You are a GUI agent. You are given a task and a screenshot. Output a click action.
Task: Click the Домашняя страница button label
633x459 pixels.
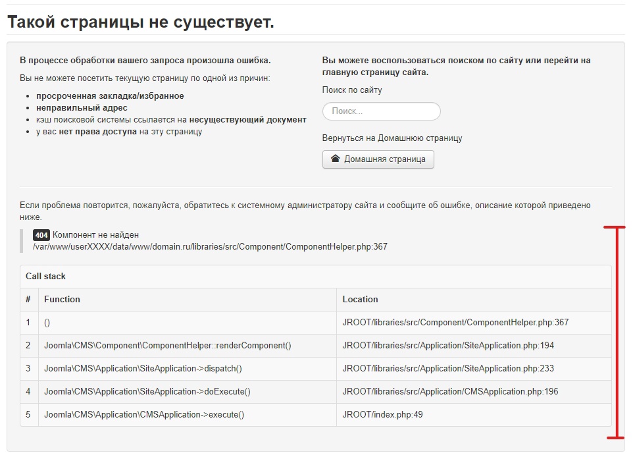click(384, 159)
